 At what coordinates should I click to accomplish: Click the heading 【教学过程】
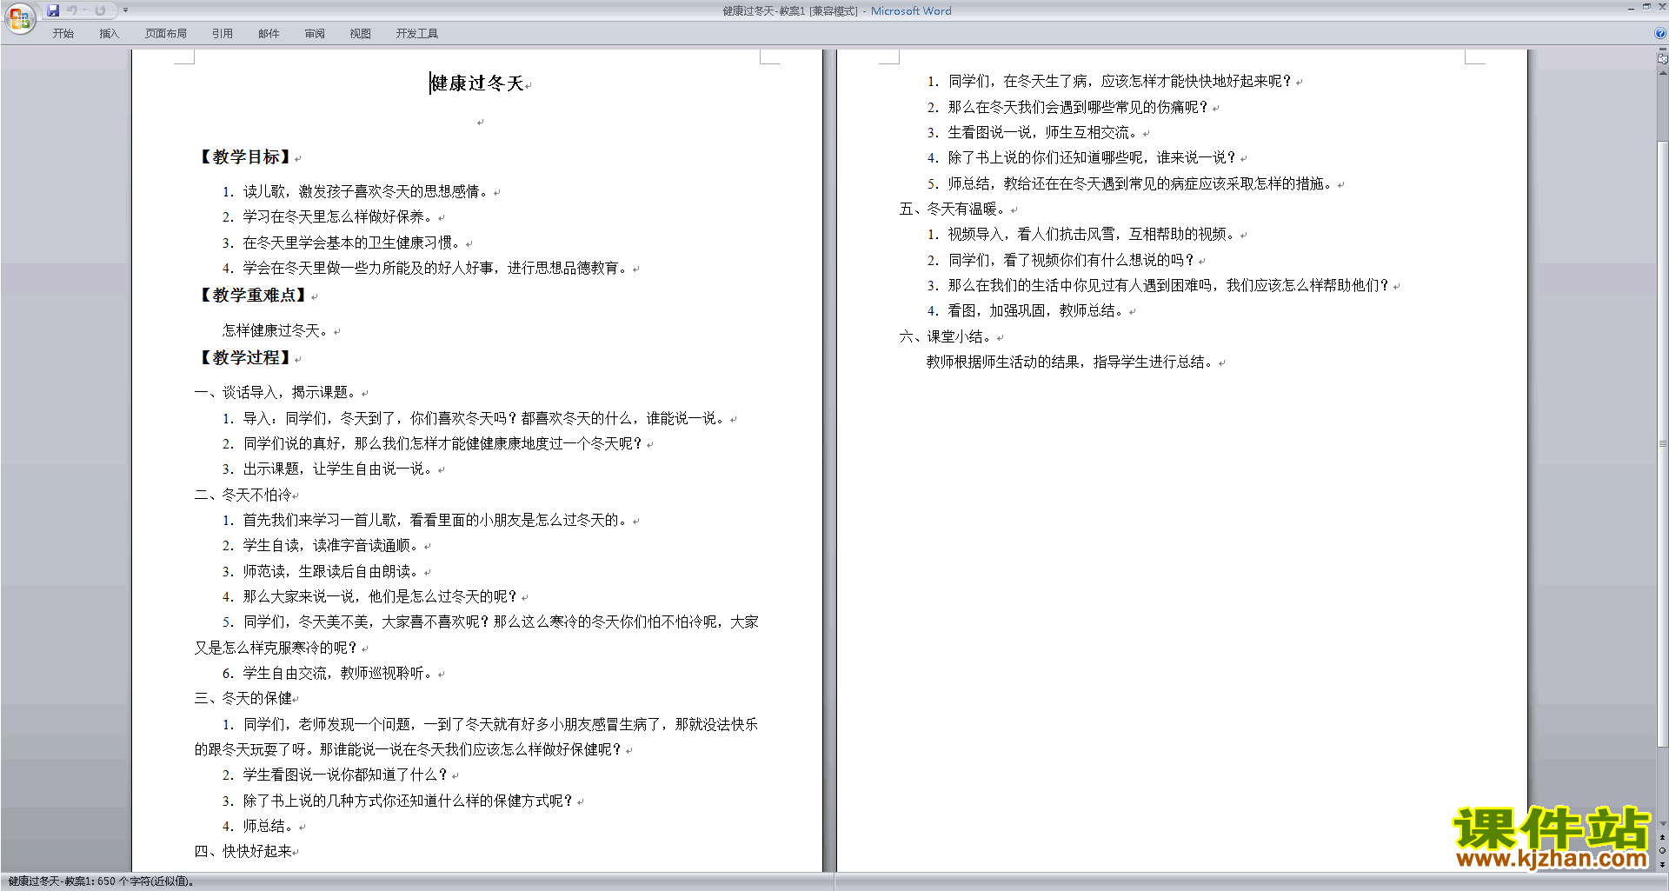pos(246,358)
